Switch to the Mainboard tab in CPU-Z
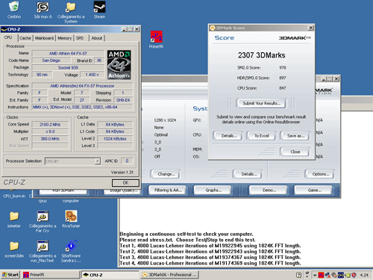This screenshot has height=280, width=373. click(44, 38)
